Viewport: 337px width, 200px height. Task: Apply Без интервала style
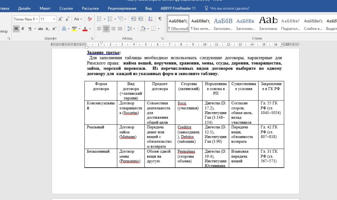pyautogui.click(x=201, y=23)
